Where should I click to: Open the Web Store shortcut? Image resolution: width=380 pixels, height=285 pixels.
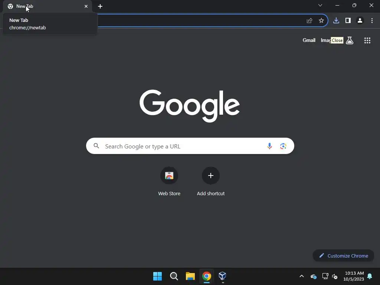169,181
